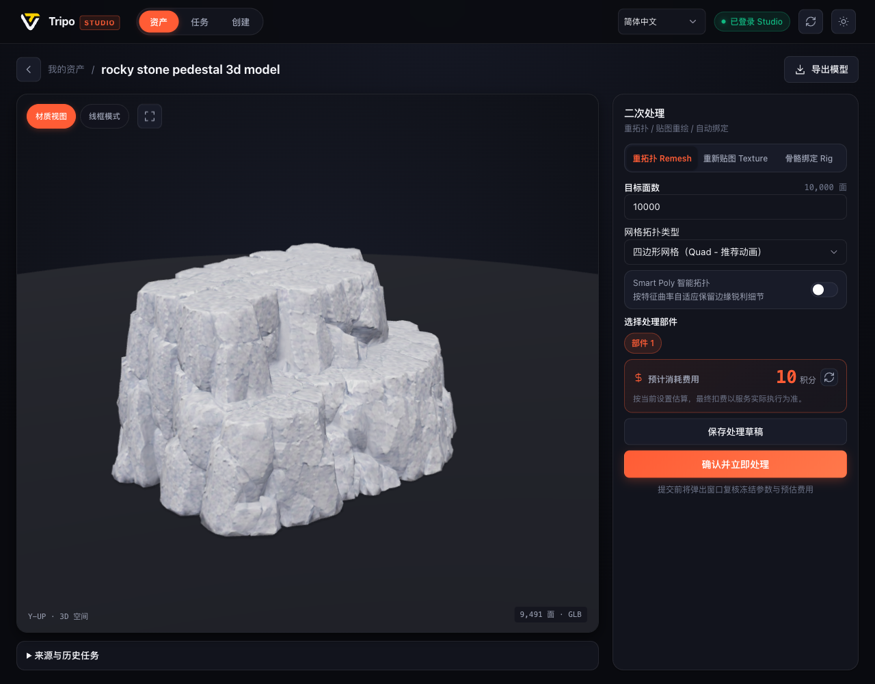Click 我的资产 breadcrumb link

pos(66,70)
